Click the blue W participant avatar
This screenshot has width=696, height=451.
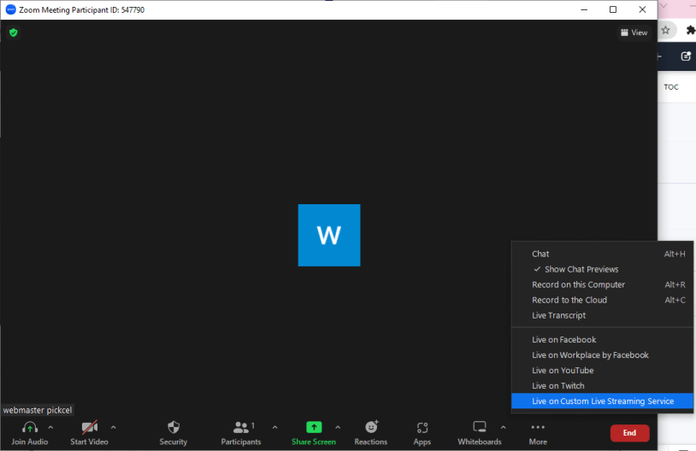pos(329,235)
